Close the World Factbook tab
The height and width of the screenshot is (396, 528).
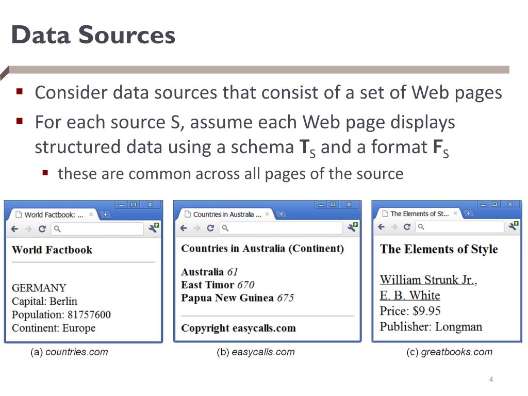tap(91, 214)
